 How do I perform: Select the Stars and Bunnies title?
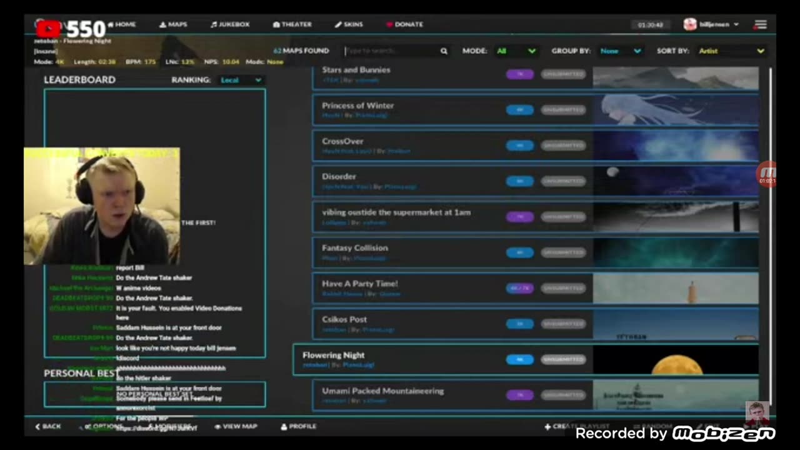[356, 70]
